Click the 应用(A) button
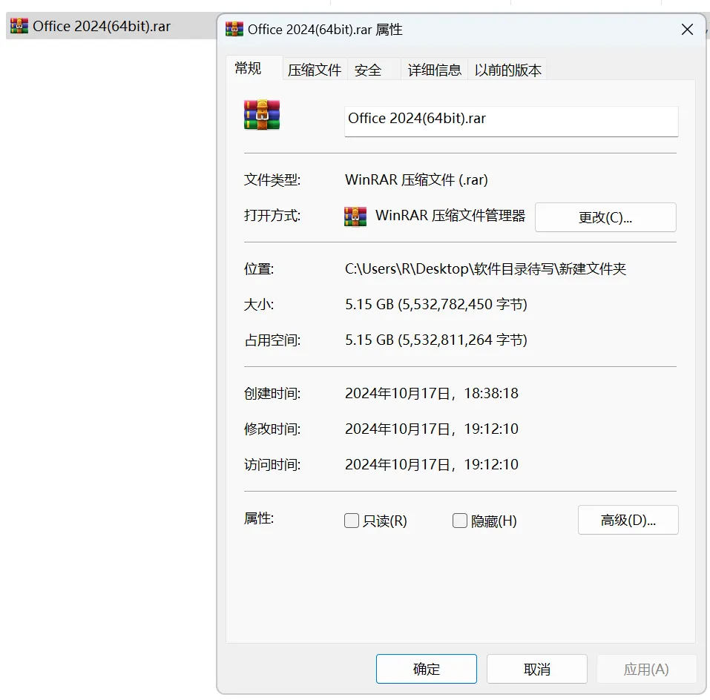 [646, 669]
